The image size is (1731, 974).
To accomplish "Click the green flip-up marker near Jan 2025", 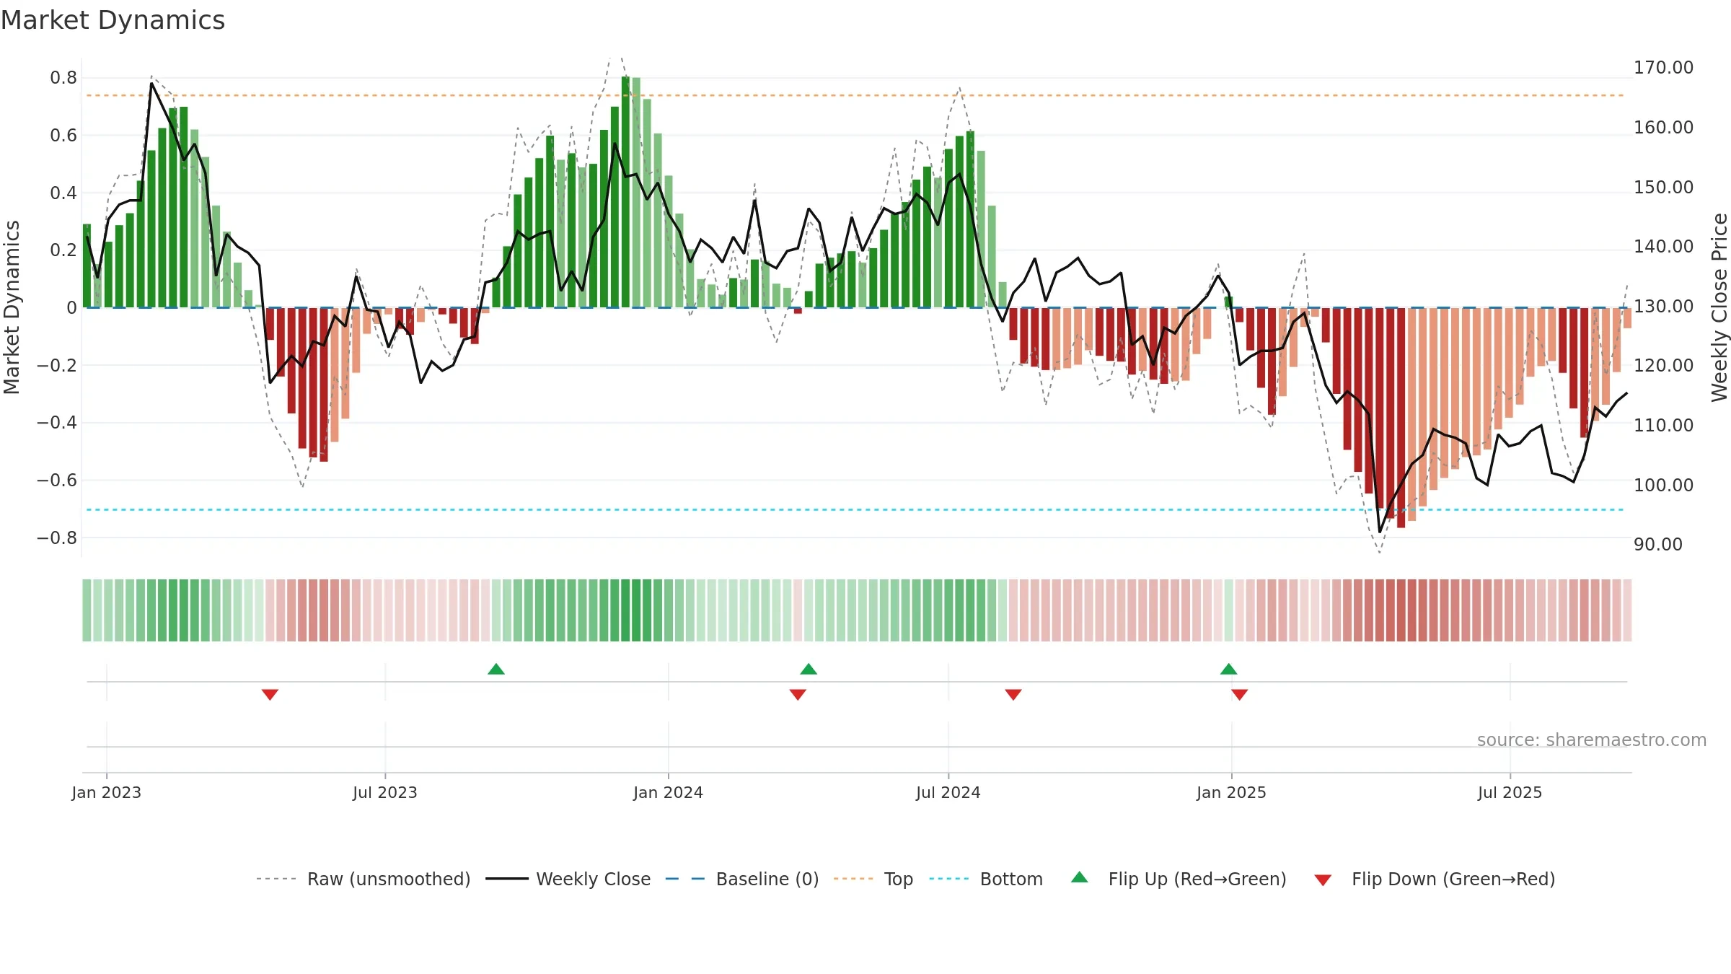I will (1229, 669).
